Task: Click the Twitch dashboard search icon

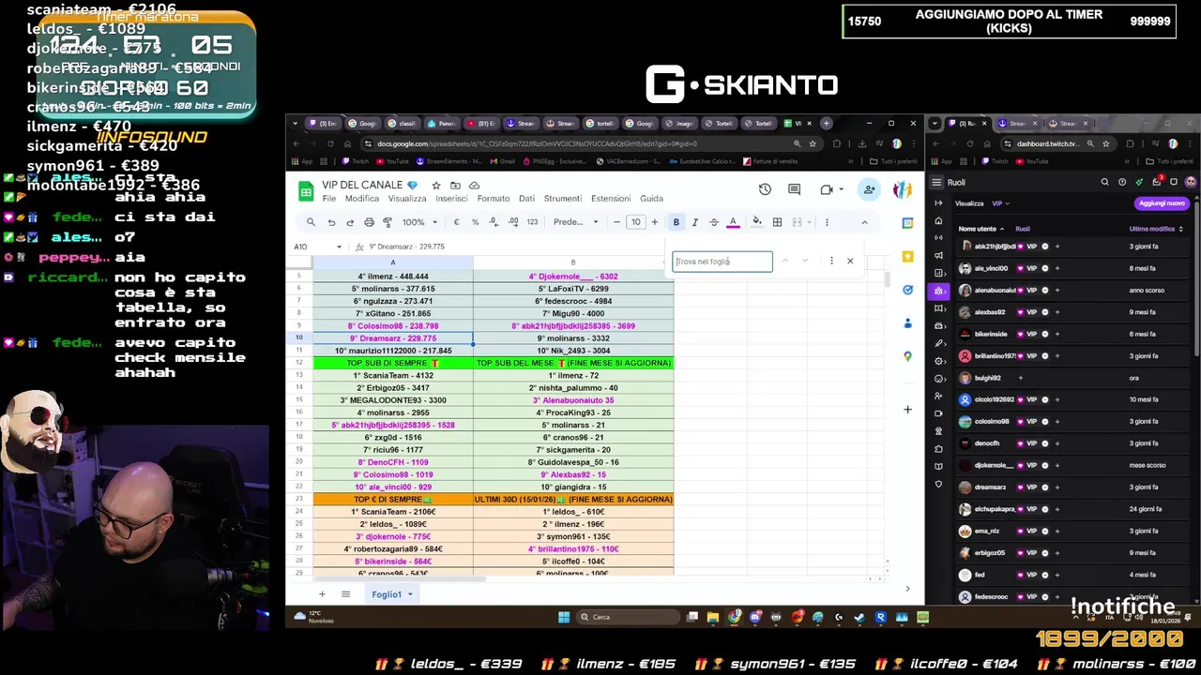Action: (x=1104, y=182)
